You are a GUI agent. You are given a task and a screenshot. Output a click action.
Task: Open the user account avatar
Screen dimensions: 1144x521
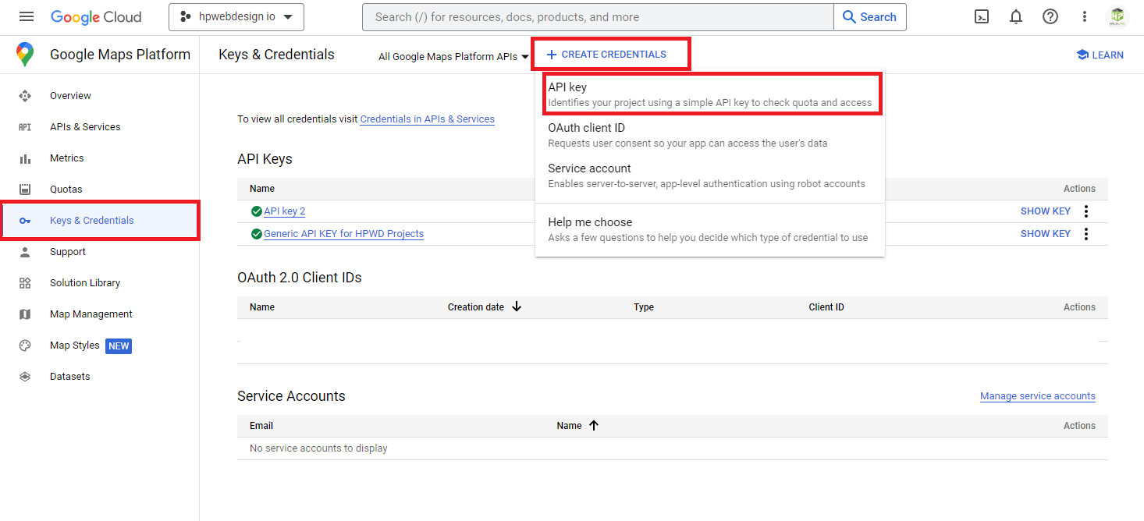(x=1117, y=17)
